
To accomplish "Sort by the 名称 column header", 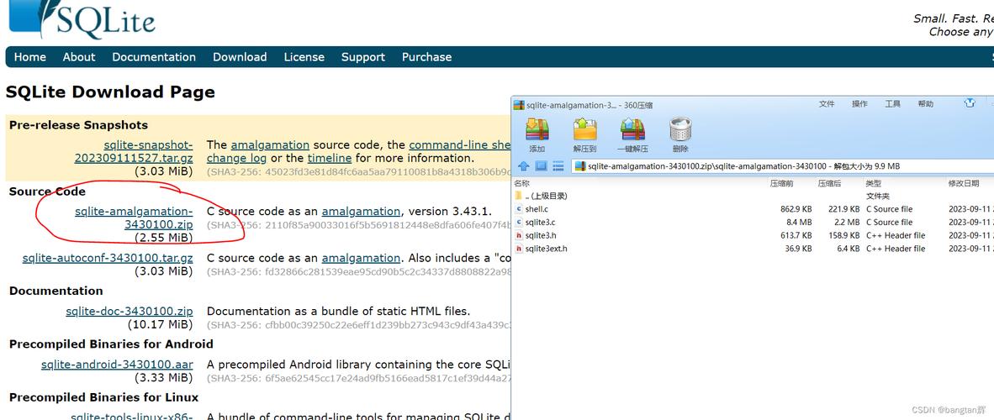I will (521, 183).
